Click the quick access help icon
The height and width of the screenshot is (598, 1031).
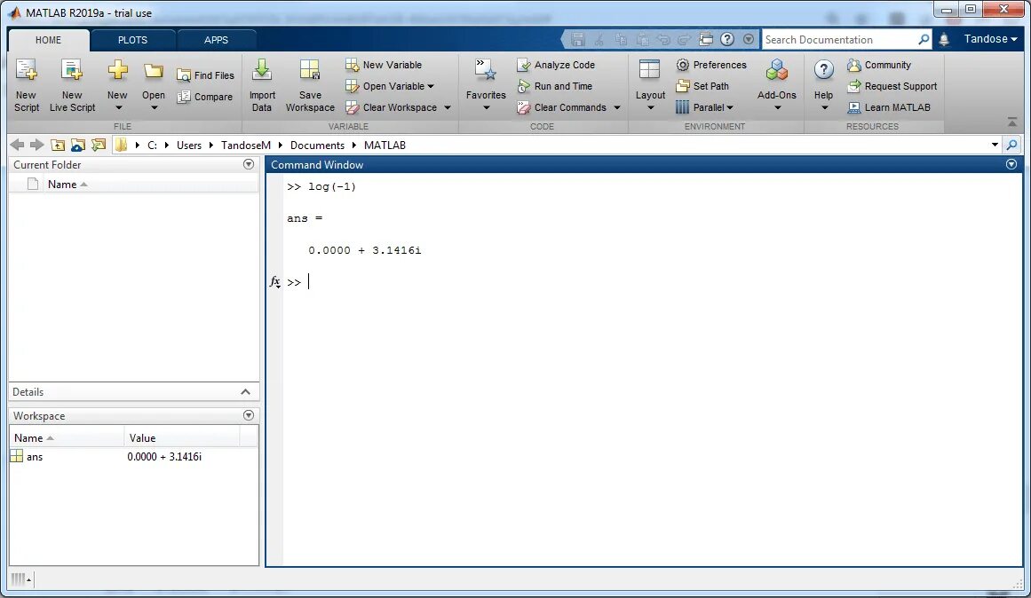pos(726,39)
